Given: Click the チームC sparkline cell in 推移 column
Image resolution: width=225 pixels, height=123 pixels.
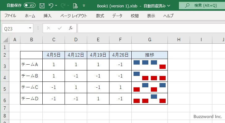Looking at the screenshot, I should click(150, 87).
